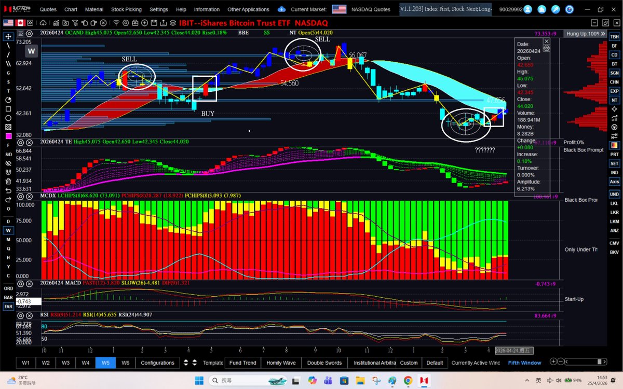Click the Configurations button
Screen dimensions: 623x389
(x=158, y=363)
